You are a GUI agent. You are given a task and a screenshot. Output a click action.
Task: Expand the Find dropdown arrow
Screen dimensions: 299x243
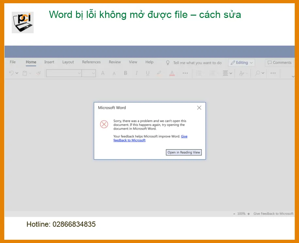263,73
